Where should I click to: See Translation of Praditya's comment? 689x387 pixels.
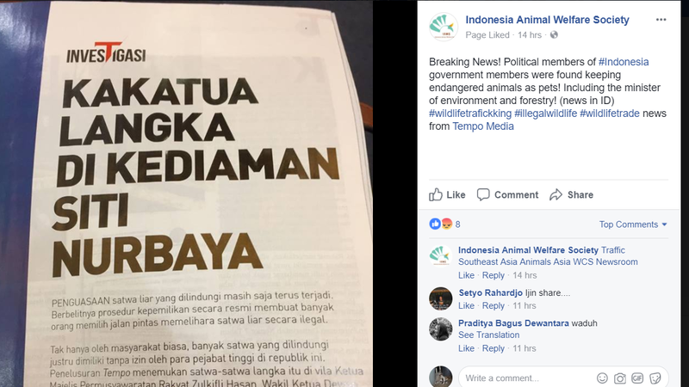(488, 335)
